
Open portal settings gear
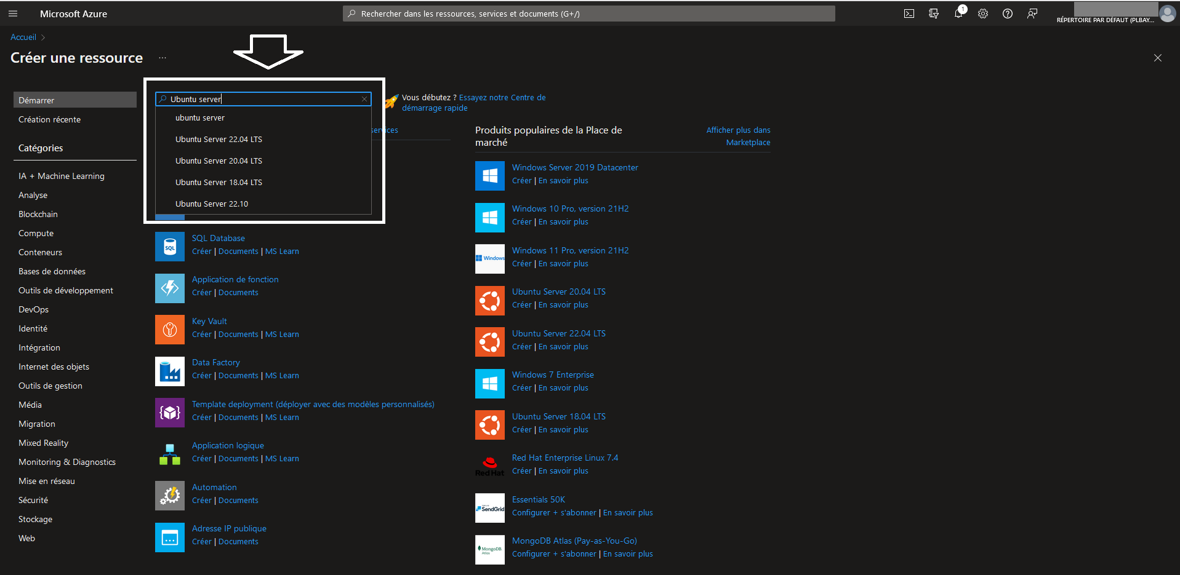click(x=983, y=14)
